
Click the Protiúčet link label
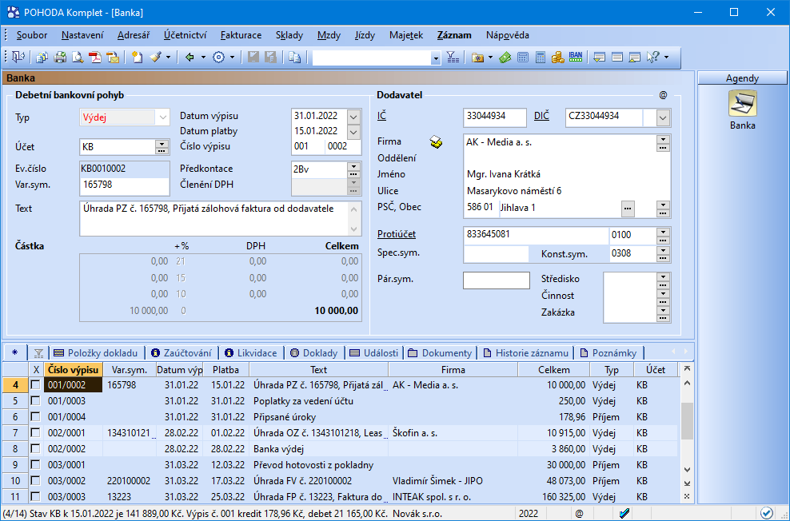(397, 234)
